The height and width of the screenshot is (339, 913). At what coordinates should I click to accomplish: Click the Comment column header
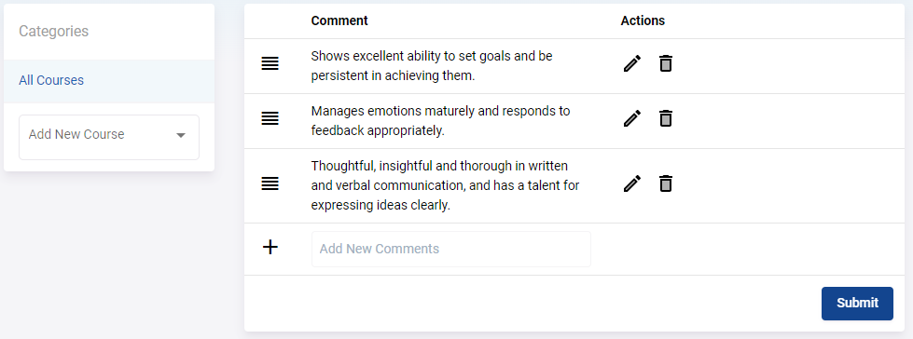[339, 20]
